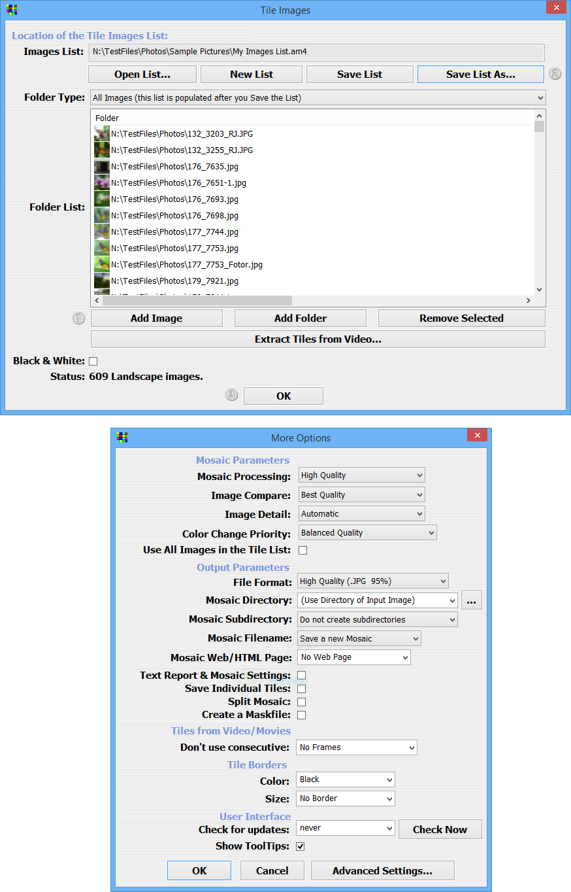Screen dimensions: 571x892
Task: Click the step 1 circle icon
Action: coord(79,318)
